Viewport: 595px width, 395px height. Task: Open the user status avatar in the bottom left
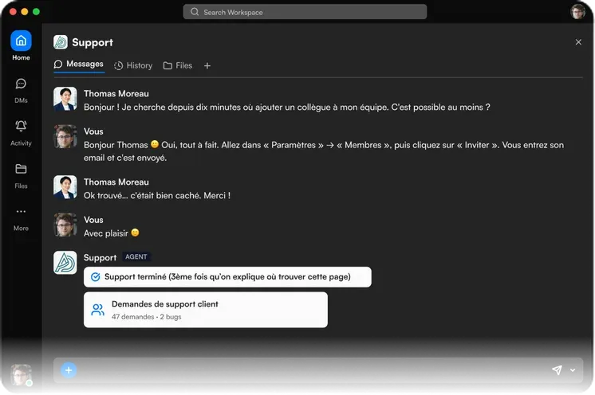click(x=21, y=374)
